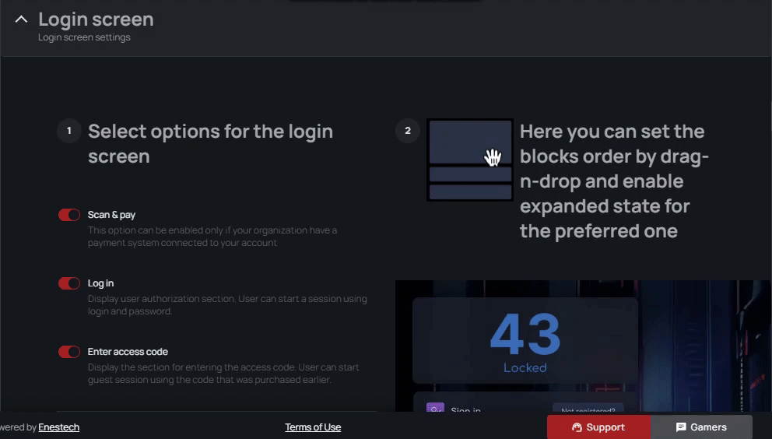Open the Gamers chat button
The height and width of the screenshot is (439, 772).
point(701,427)
